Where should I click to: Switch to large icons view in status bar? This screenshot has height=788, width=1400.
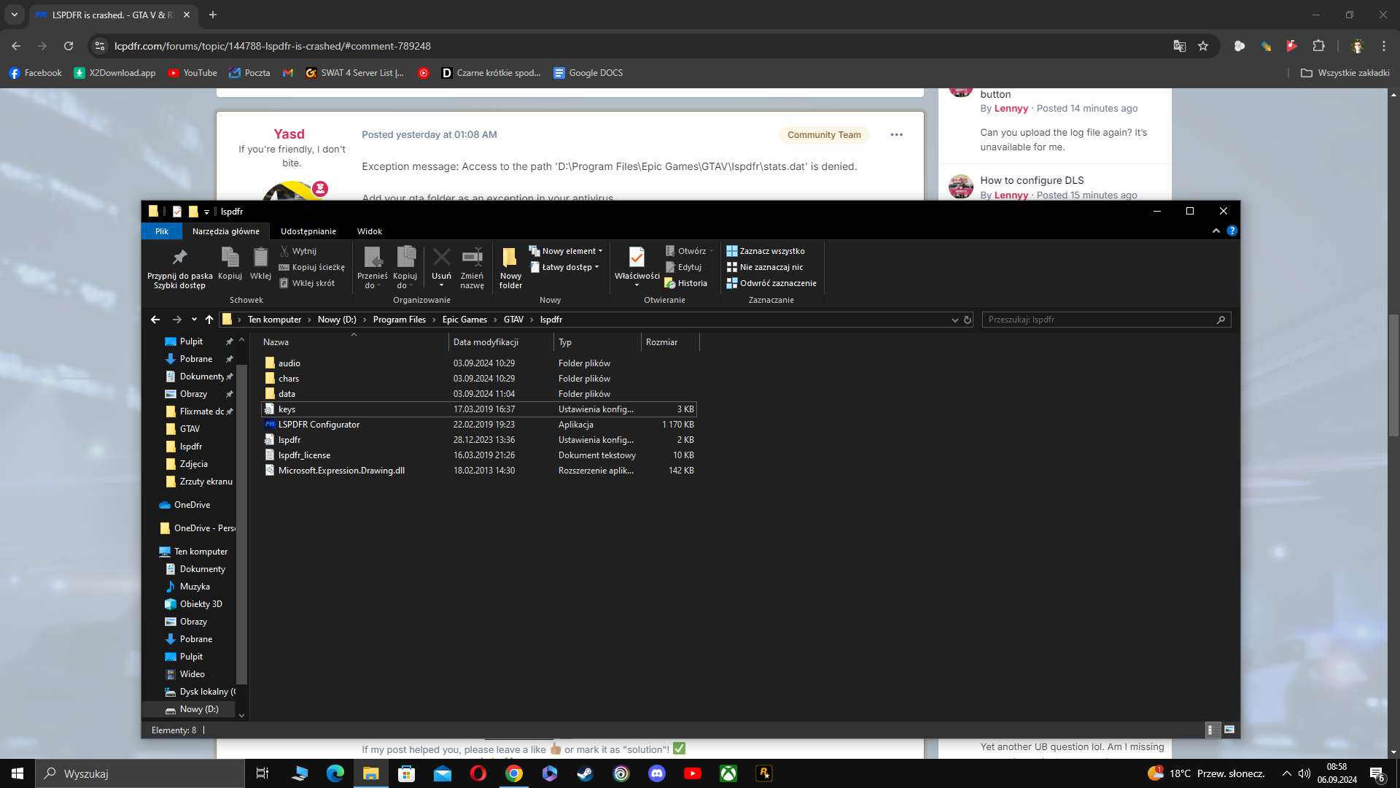click(1229, 730)
